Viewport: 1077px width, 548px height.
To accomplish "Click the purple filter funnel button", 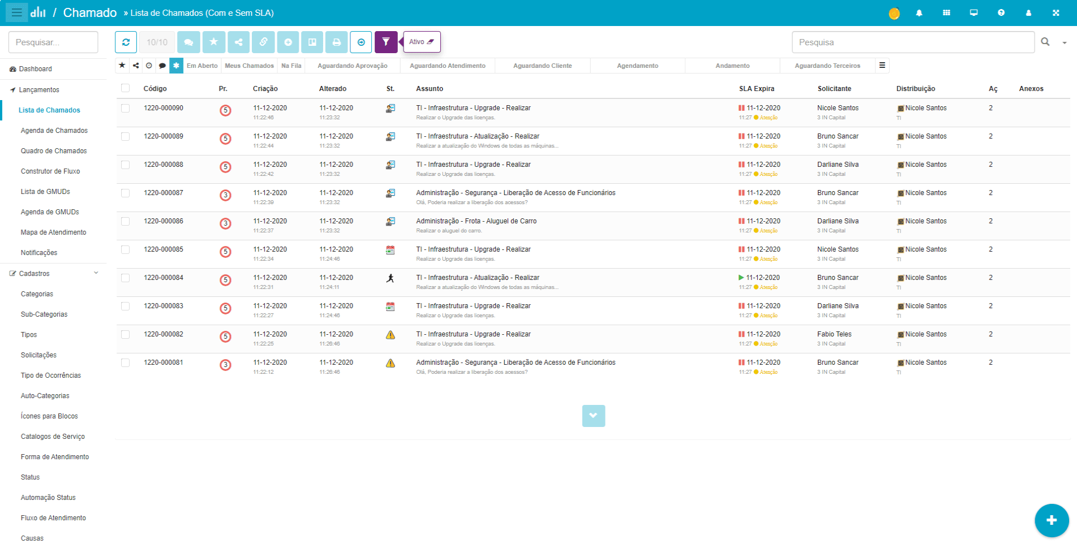I will click(x=386, y=42).
